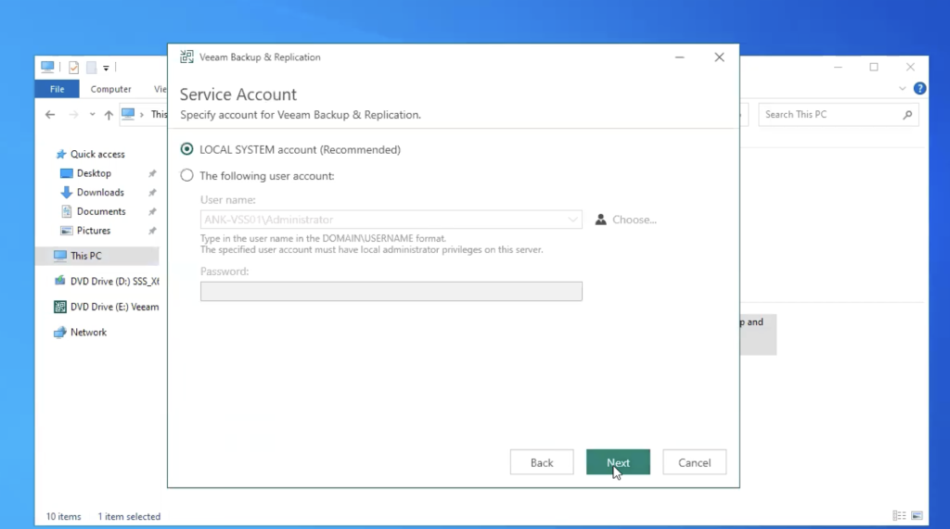Open File Explorer help icon

click(x=919, y=88)
